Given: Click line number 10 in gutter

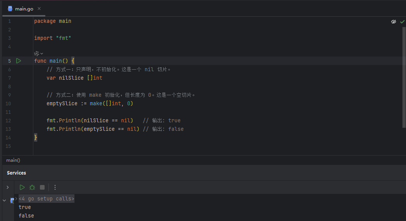Looking at the screenshot, I should (8, 104).
